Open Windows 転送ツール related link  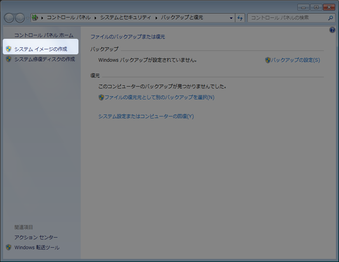coord(37,248)
